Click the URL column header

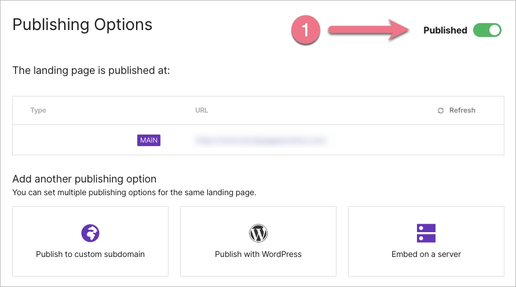[202, 110]
